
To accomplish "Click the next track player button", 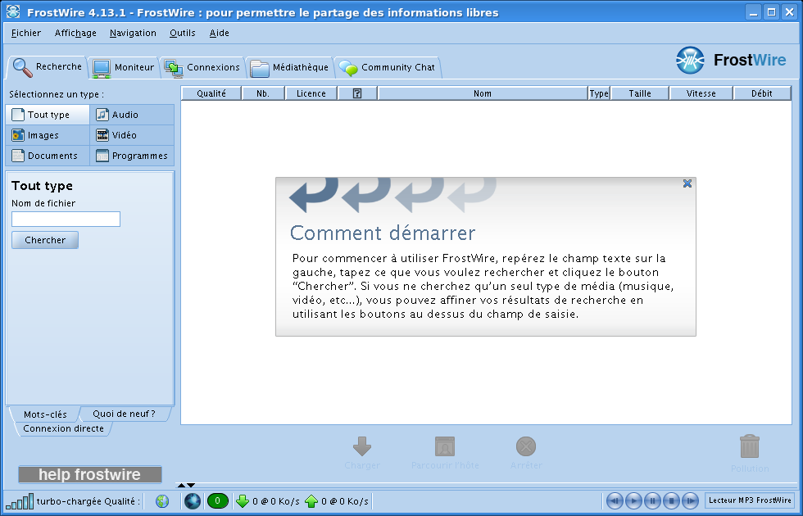I will 690,500.
